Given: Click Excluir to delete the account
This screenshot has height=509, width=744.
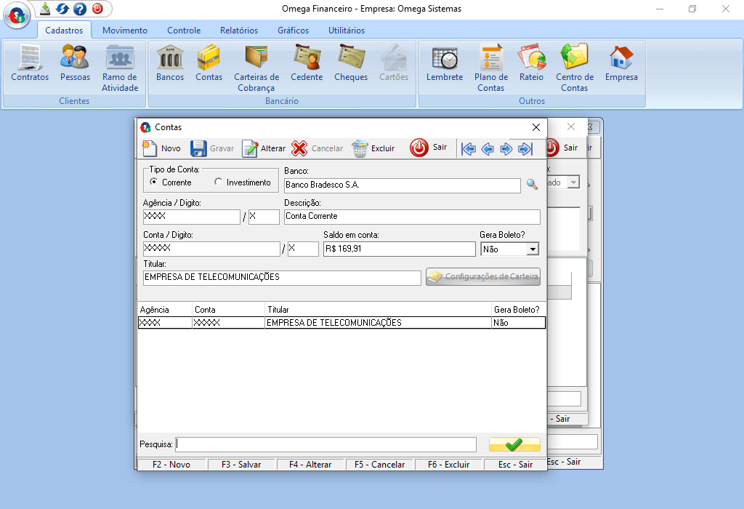Looking at the screenshot, I should coord(373,148).
